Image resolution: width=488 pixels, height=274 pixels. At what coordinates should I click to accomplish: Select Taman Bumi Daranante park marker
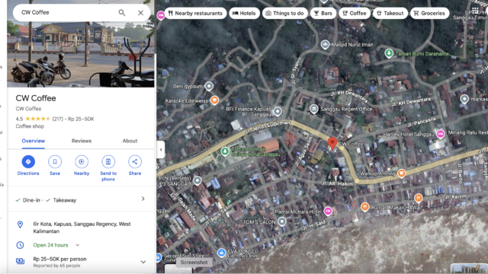(x=388, y=53)
